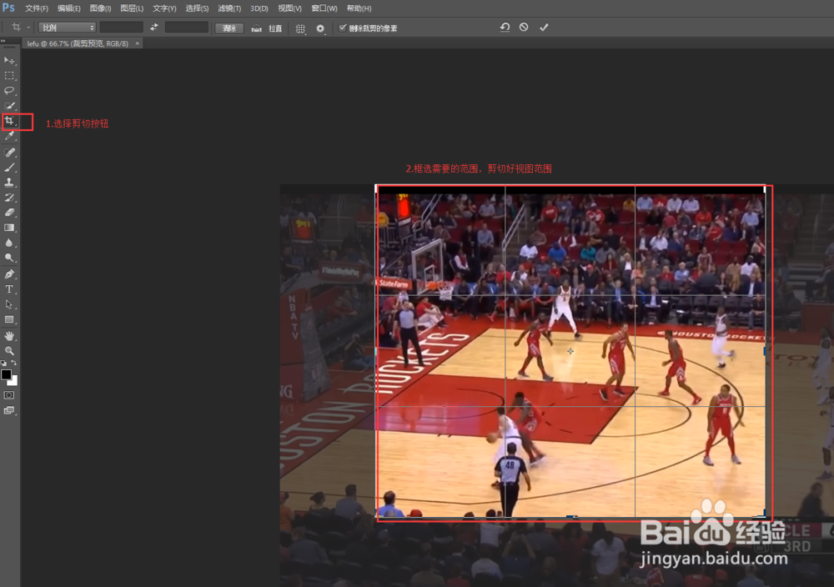Cancel the current crop operation
834x587 pixels.
[x=524, y=28]
